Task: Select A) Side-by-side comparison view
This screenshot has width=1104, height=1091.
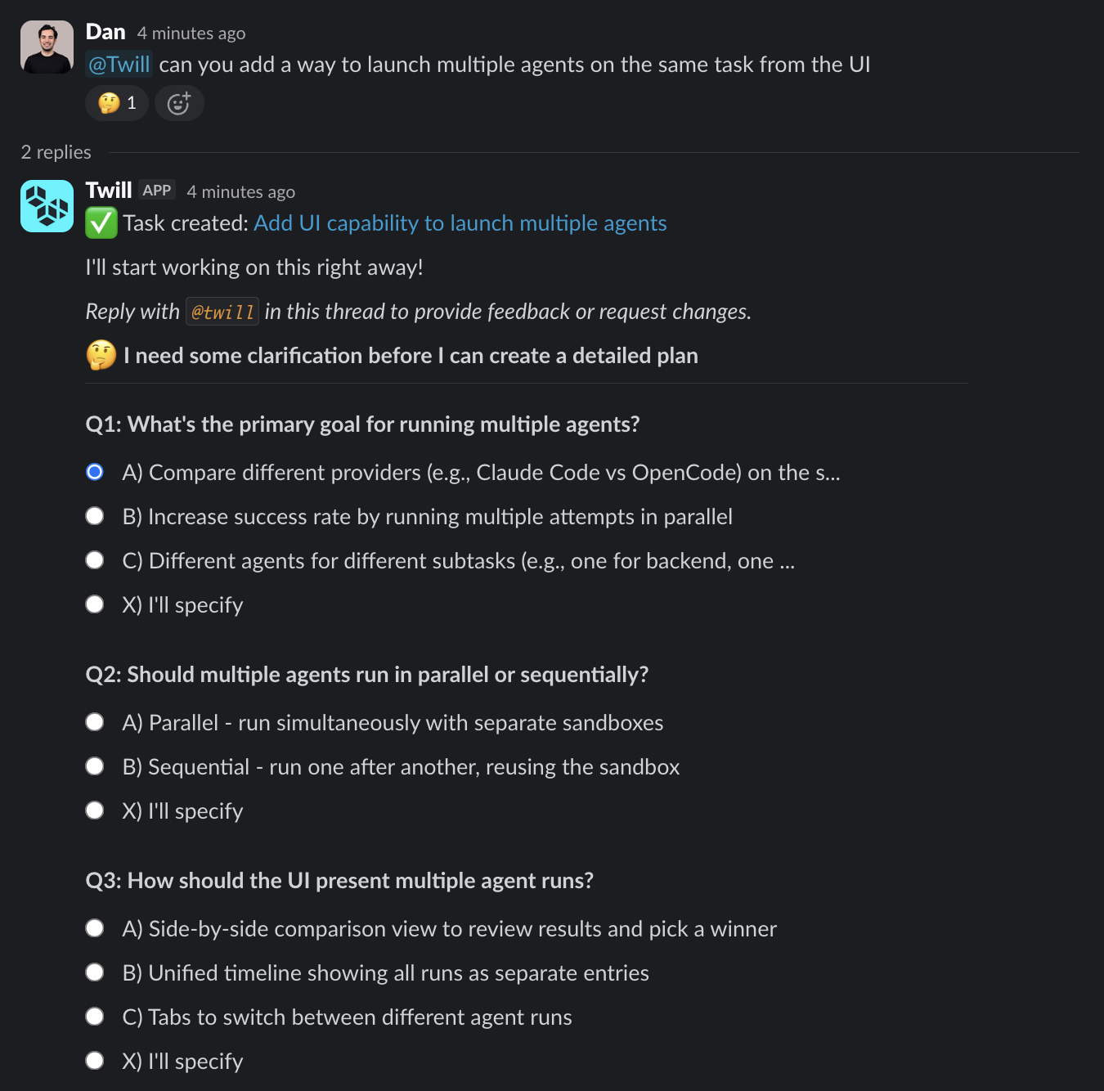Action: tap(95, 927)
